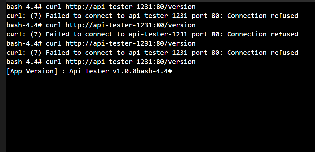Click the bash-4.4# prompt of third command
315x152 pixels.
[24, 43]
